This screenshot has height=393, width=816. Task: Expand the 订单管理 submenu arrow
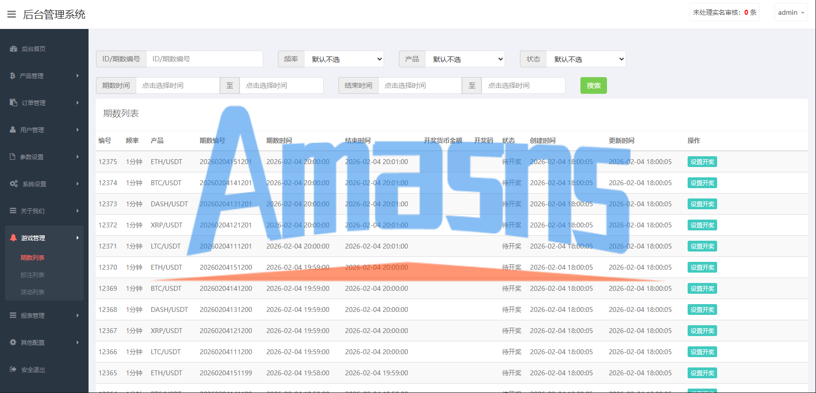(x=78, y=103)
